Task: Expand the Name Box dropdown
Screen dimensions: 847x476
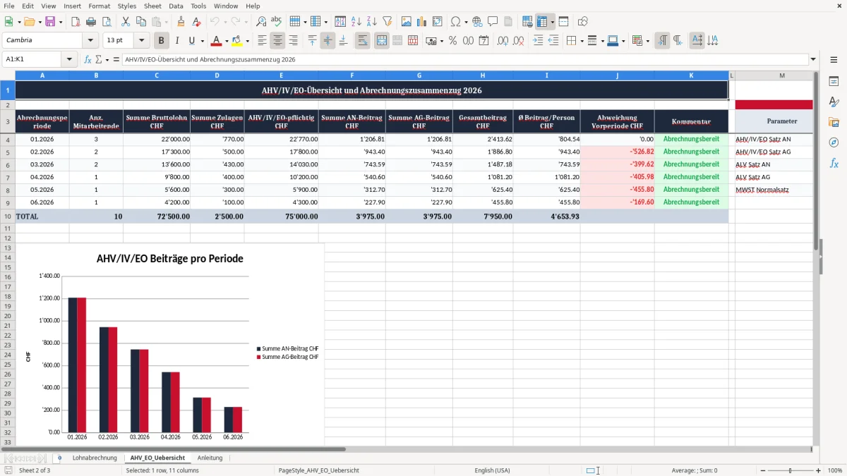Action: pos(70,59)
